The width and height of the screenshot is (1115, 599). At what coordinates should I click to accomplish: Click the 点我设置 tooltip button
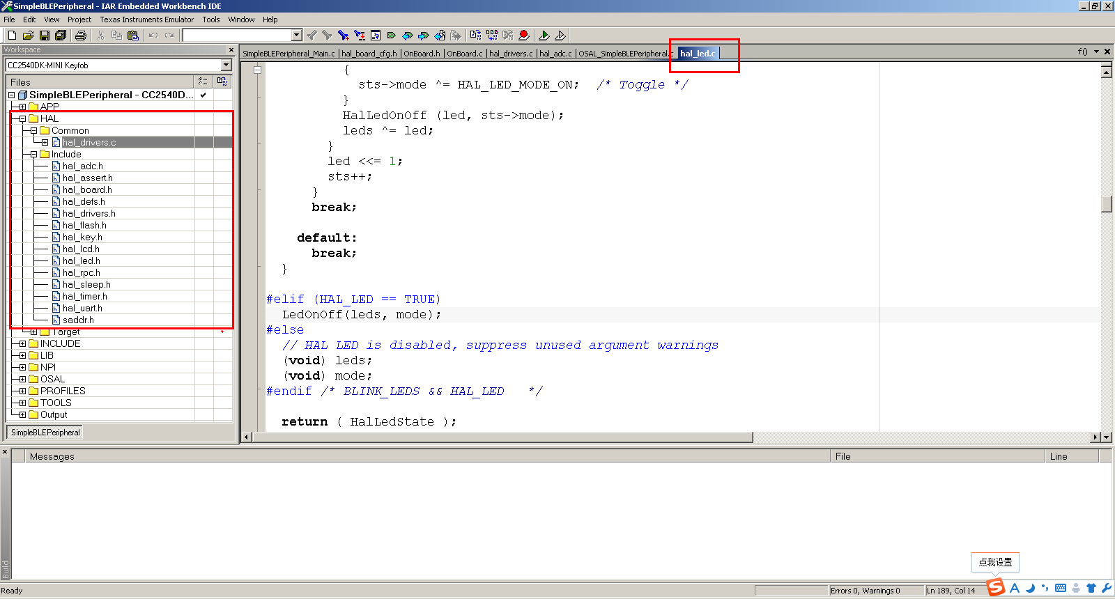point(995,562)
